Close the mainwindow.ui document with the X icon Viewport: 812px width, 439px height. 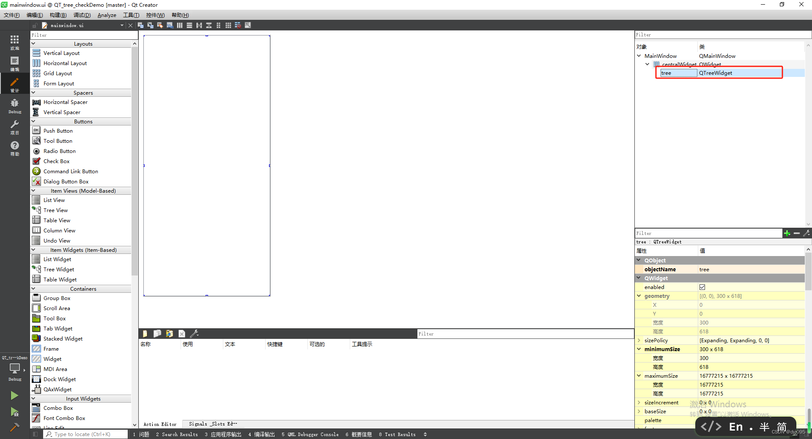tap(130, 25)
